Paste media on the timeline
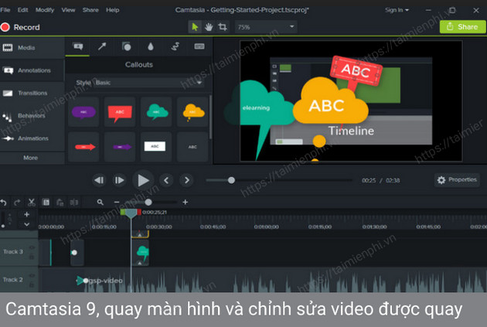This screenshot has height=327, width=487. (60, 203)
